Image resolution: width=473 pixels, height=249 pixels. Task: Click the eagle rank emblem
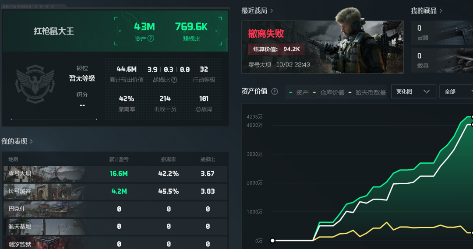35,85
